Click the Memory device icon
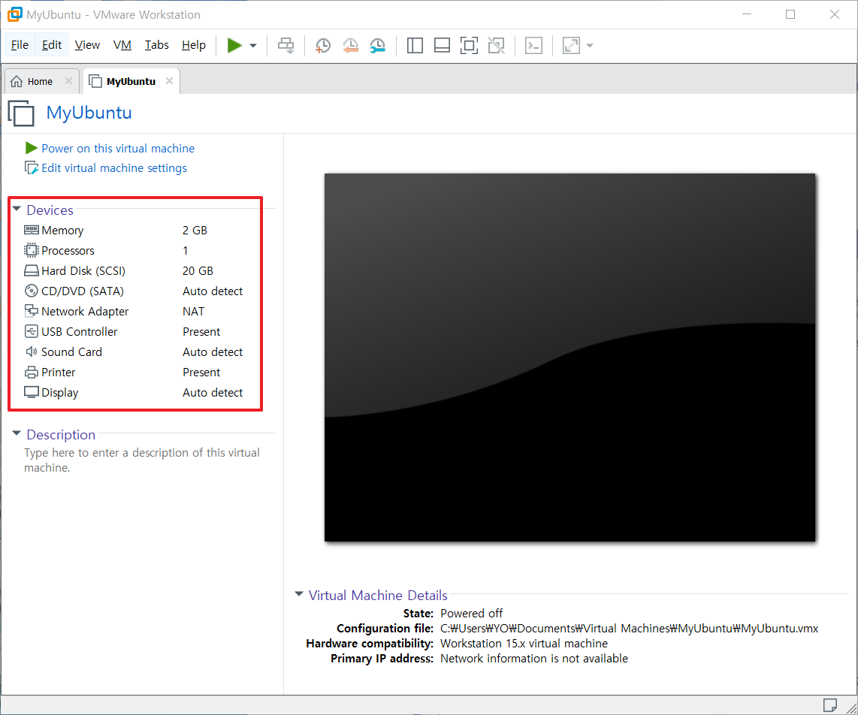858x715 pixels. coord(32,230)
